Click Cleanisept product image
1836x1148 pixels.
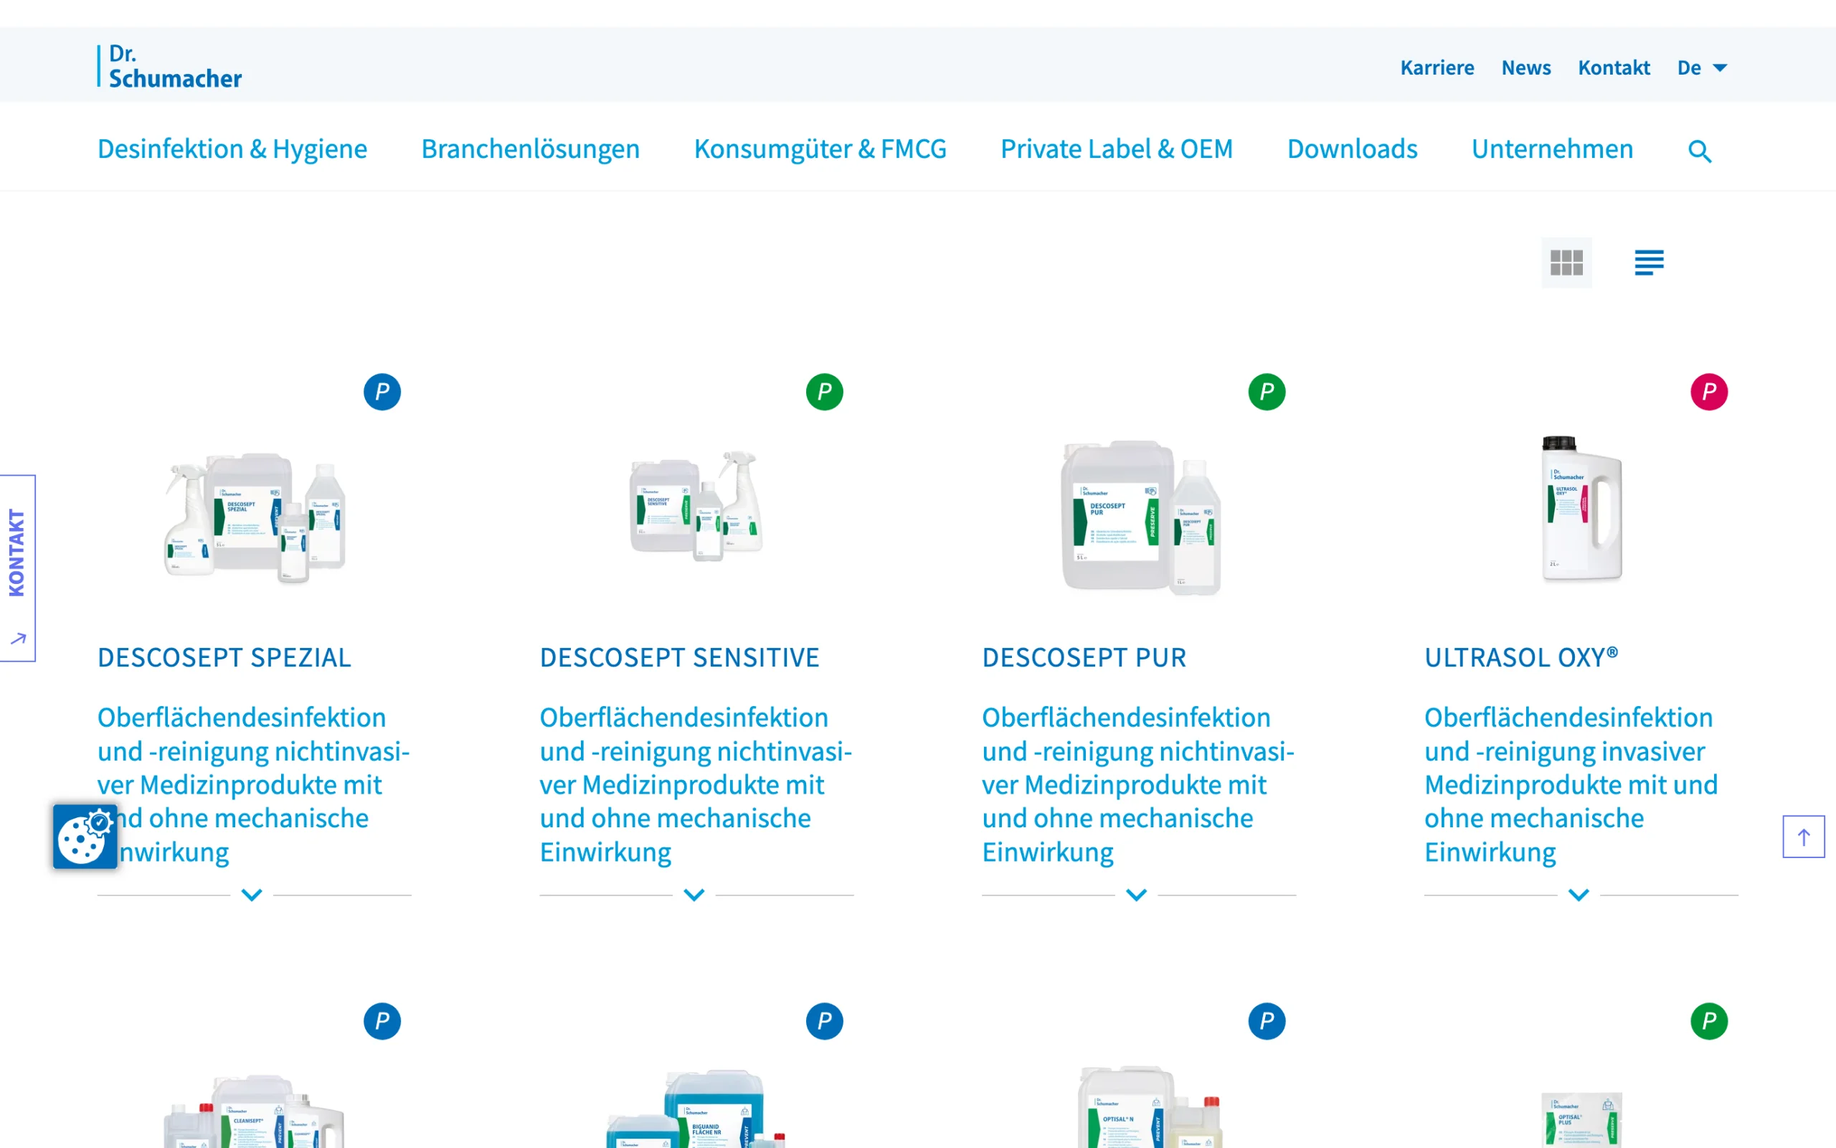255,1110
